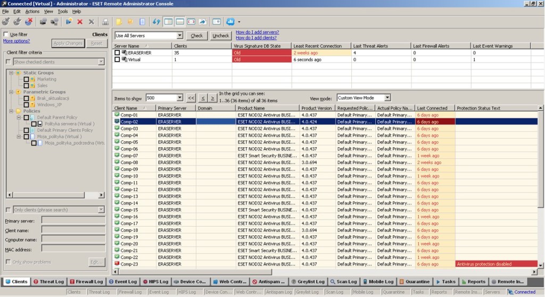Click the Check button

pos(197,36)
